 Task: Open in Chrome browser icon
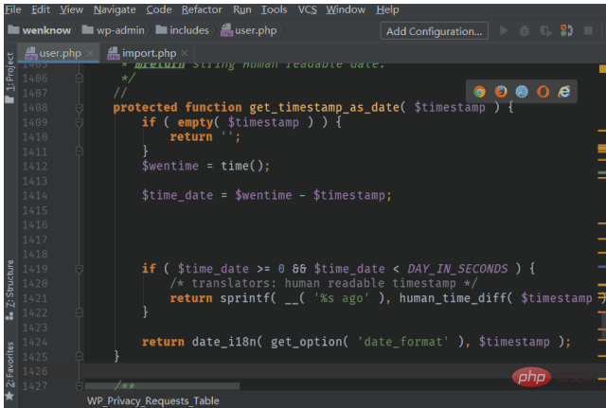coord(479,92)
